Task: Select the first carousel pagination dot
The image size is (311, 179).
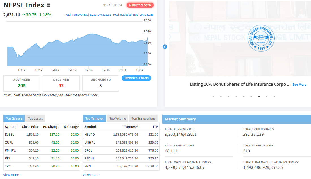Action: click(x=213, y=96)
